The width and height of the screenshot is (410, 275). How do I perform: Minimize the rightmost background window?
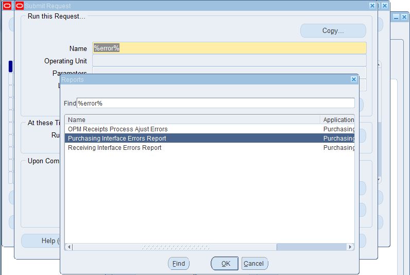coord(396,18)
